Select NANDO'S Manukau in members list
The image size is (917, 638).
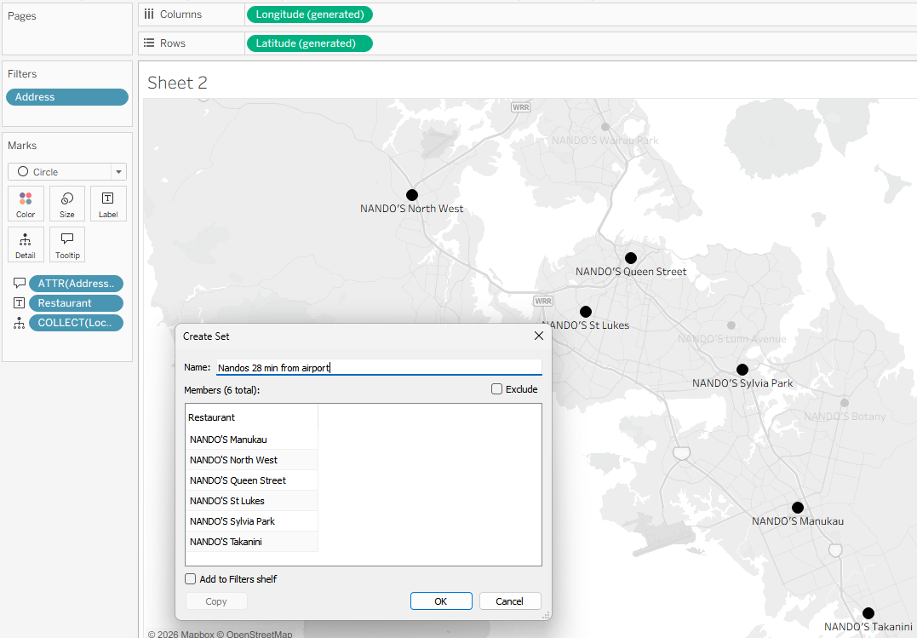pyautogui.click(x=251, y=440)
